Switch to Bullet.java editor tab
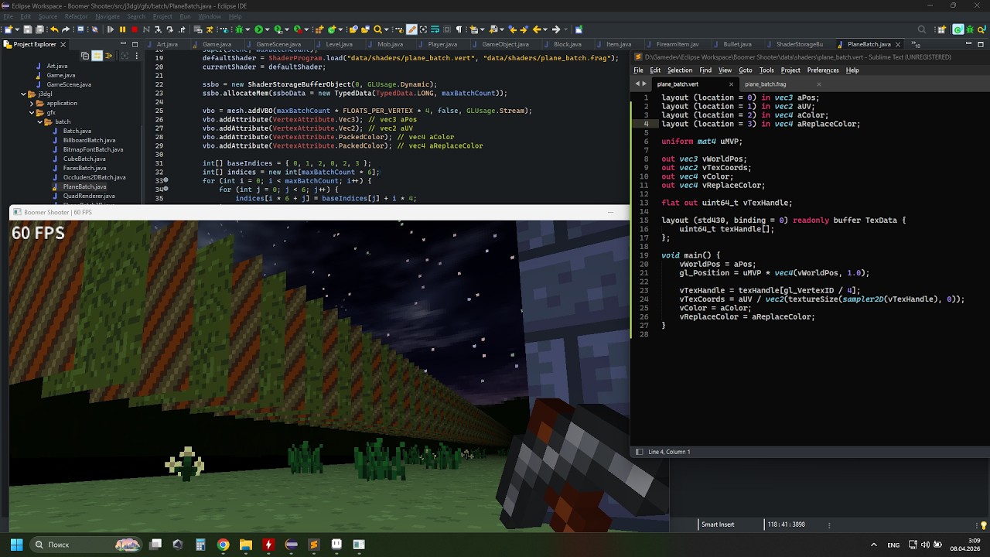Viewport: 990px width, 557px height. click(x=737, y=44)
